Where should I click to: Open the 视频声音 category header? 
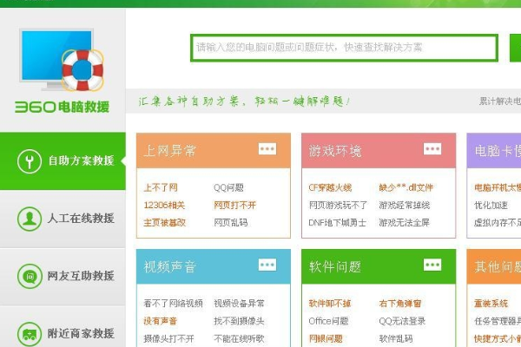coord(214,266)
